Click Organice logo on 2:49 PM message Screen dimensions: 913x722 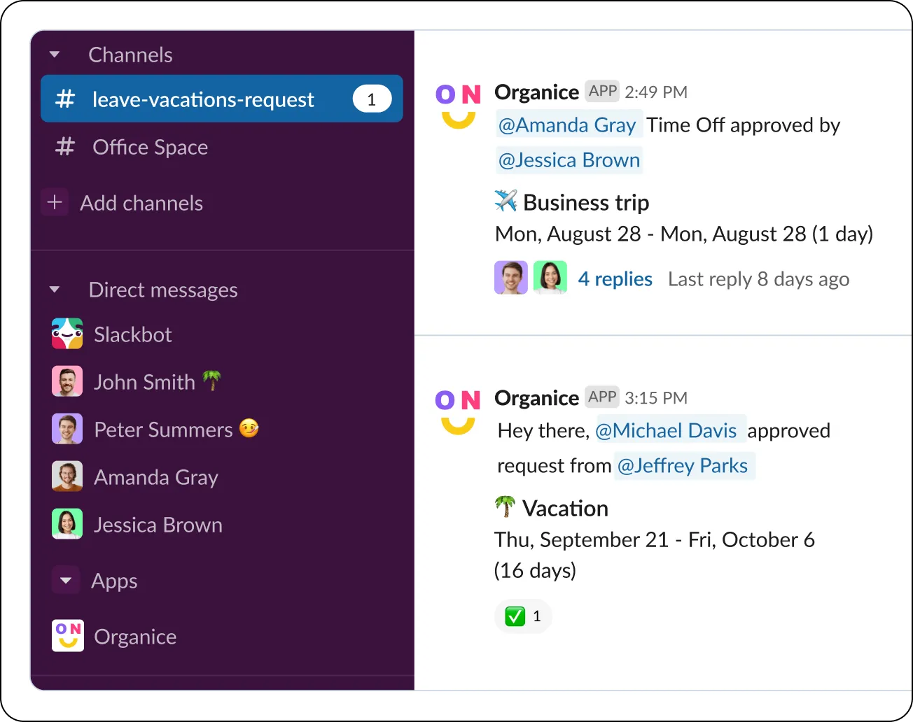pyautogui.click(x=458, y=106)
